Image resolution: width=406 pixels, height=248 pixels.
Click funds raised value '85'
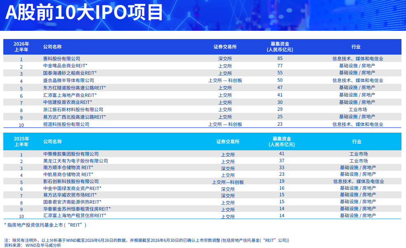(280, 58)
